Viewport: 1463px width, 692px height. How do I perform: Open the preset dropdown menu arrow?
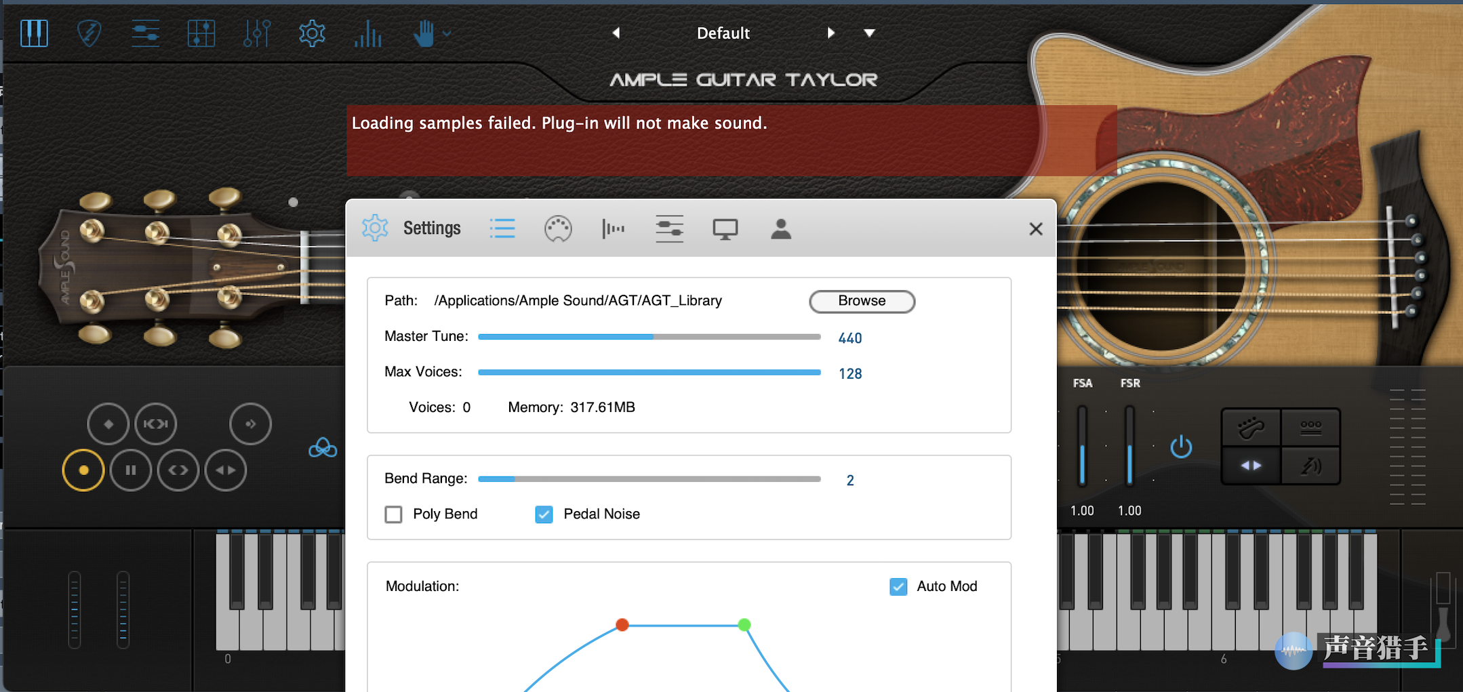(869, 33)
